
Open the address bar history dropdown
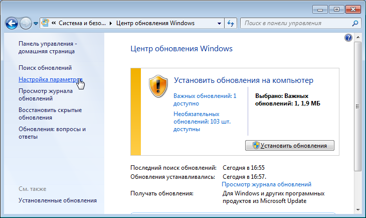tap(219, 24)
